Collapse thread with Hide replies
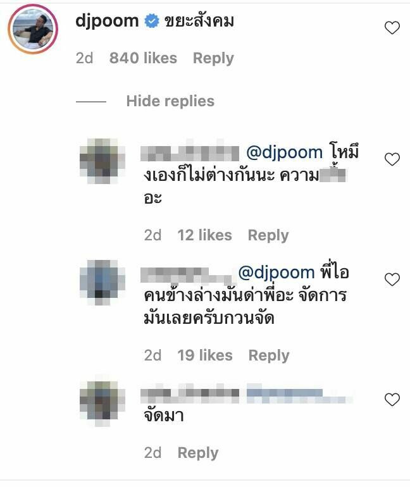The width and height of the screenshot is (410, 487). point(170,101)
